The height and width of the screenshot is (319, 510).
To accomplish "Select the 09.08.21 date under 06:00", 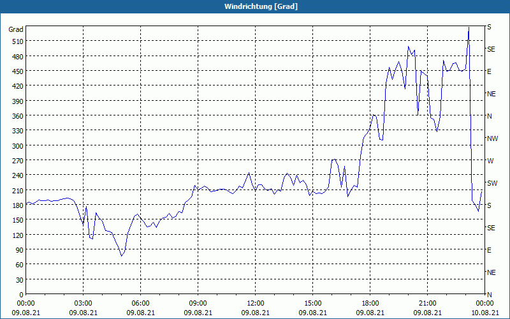I will click(x=140, y=313).
